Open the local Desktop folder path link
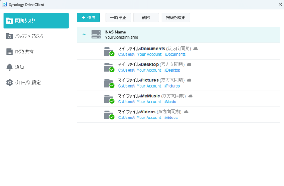The image size is (284, 186). [x=149, y=70]
